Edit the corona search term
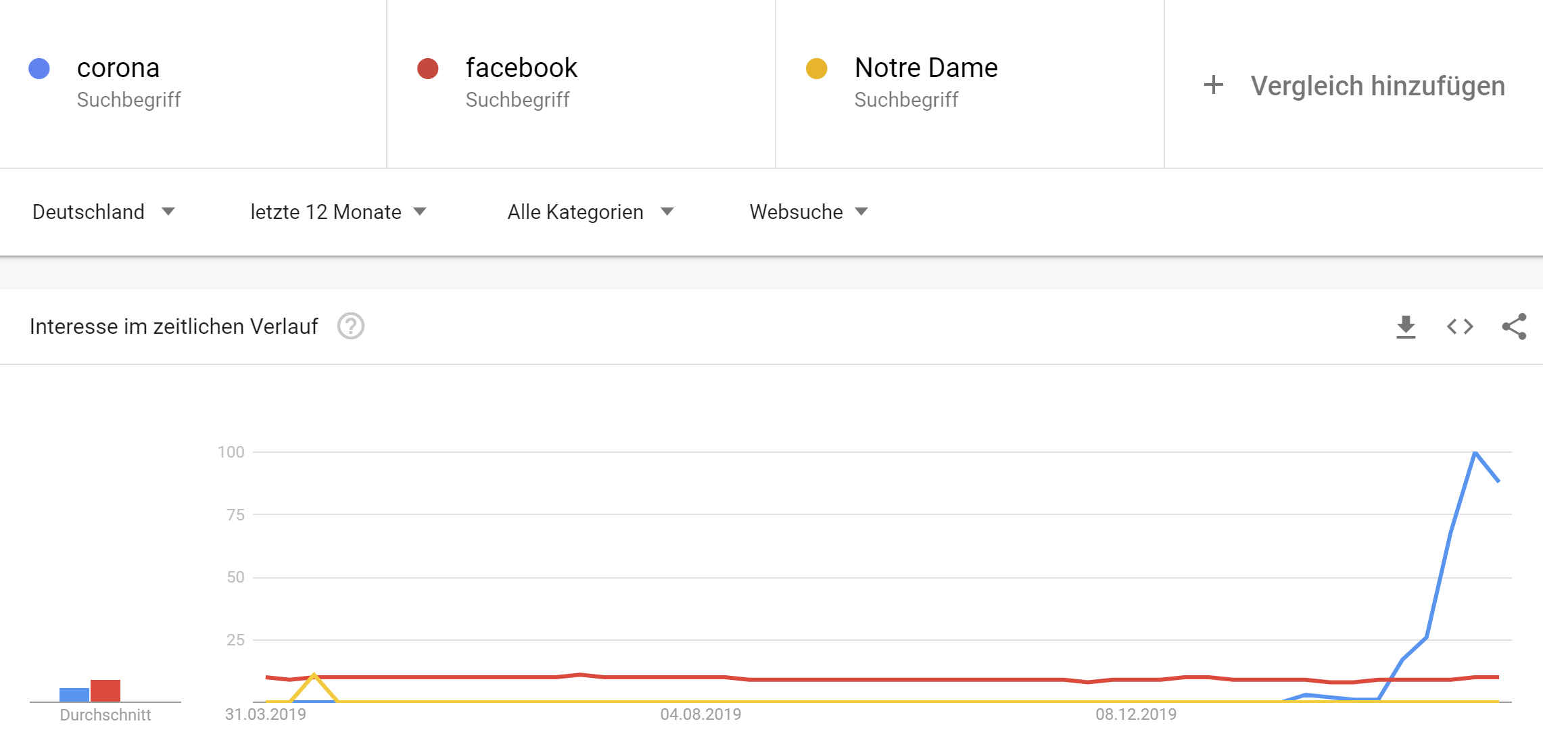Image resolution: width=1543 pixels, height=734 pixels. click(x=118, y=68)
